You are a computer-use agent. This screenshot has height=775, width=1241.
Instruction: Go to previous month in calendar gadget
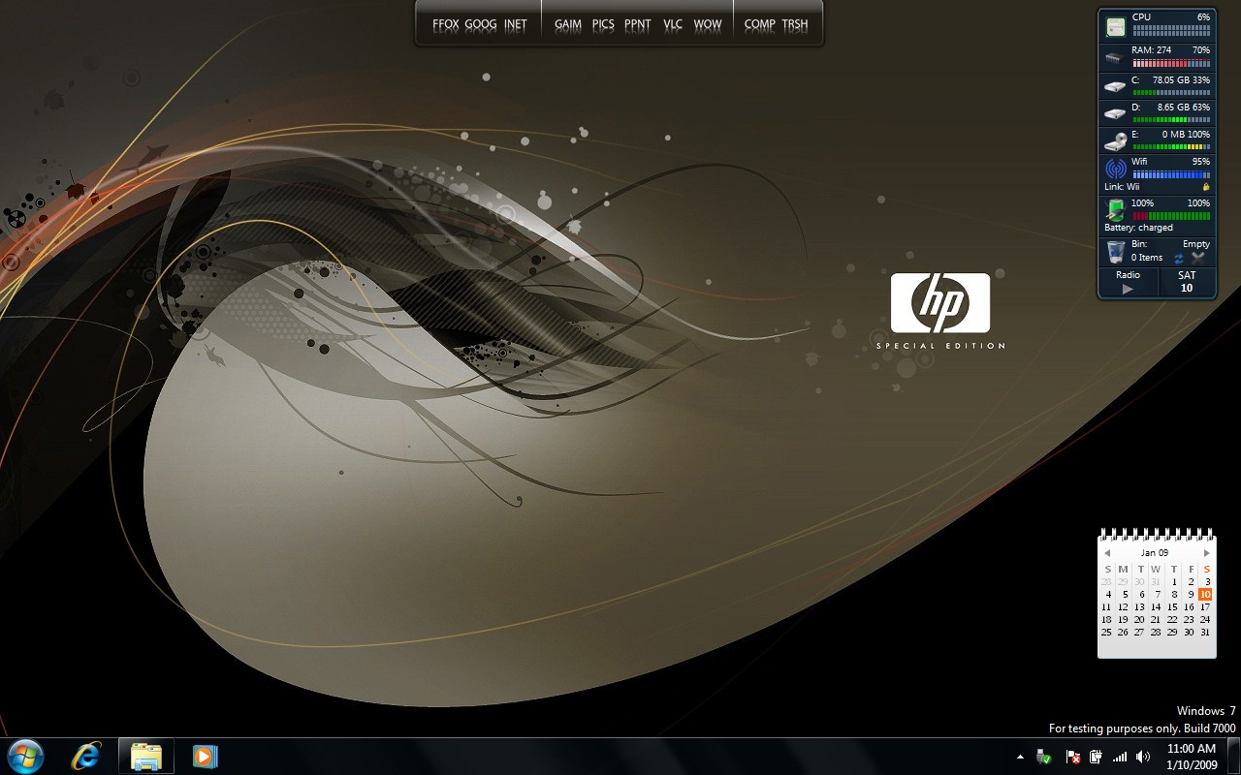(1107, 553)
